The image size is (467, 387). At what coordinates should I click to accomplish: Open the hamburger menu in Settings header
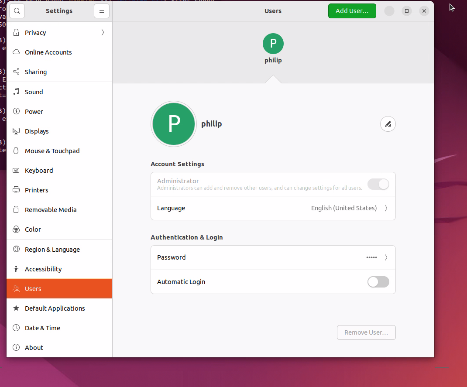(x=102, y=11)
